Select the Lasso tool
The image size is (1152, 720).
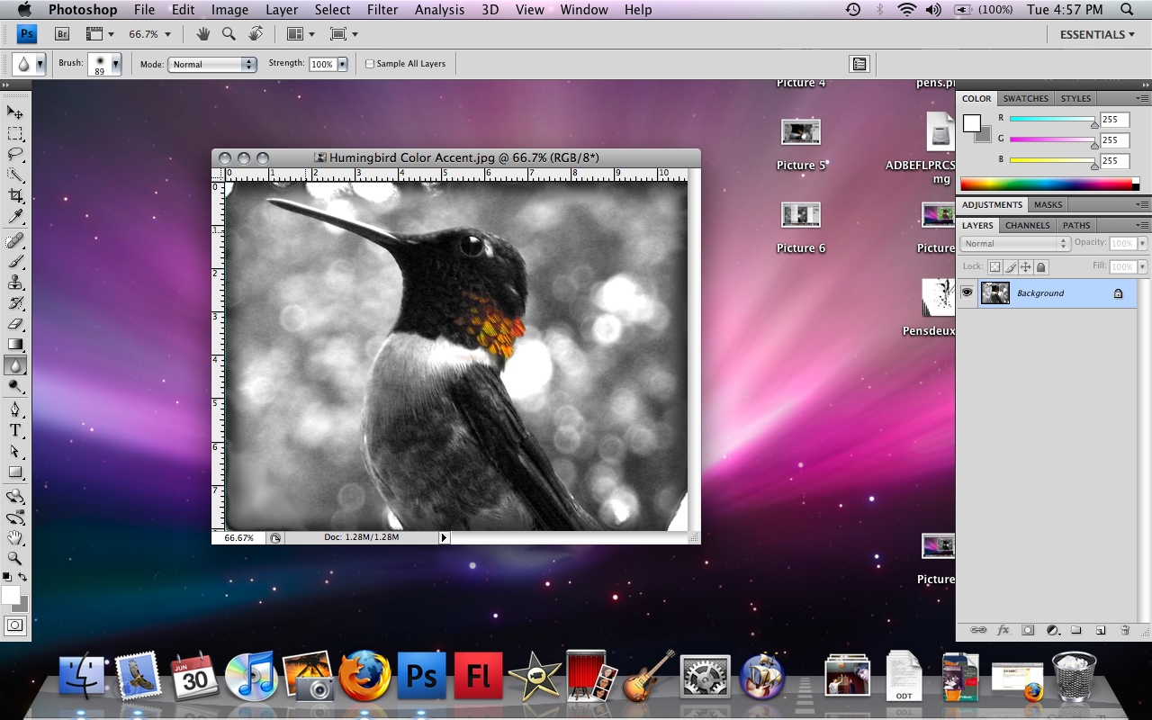pos(15,155)
